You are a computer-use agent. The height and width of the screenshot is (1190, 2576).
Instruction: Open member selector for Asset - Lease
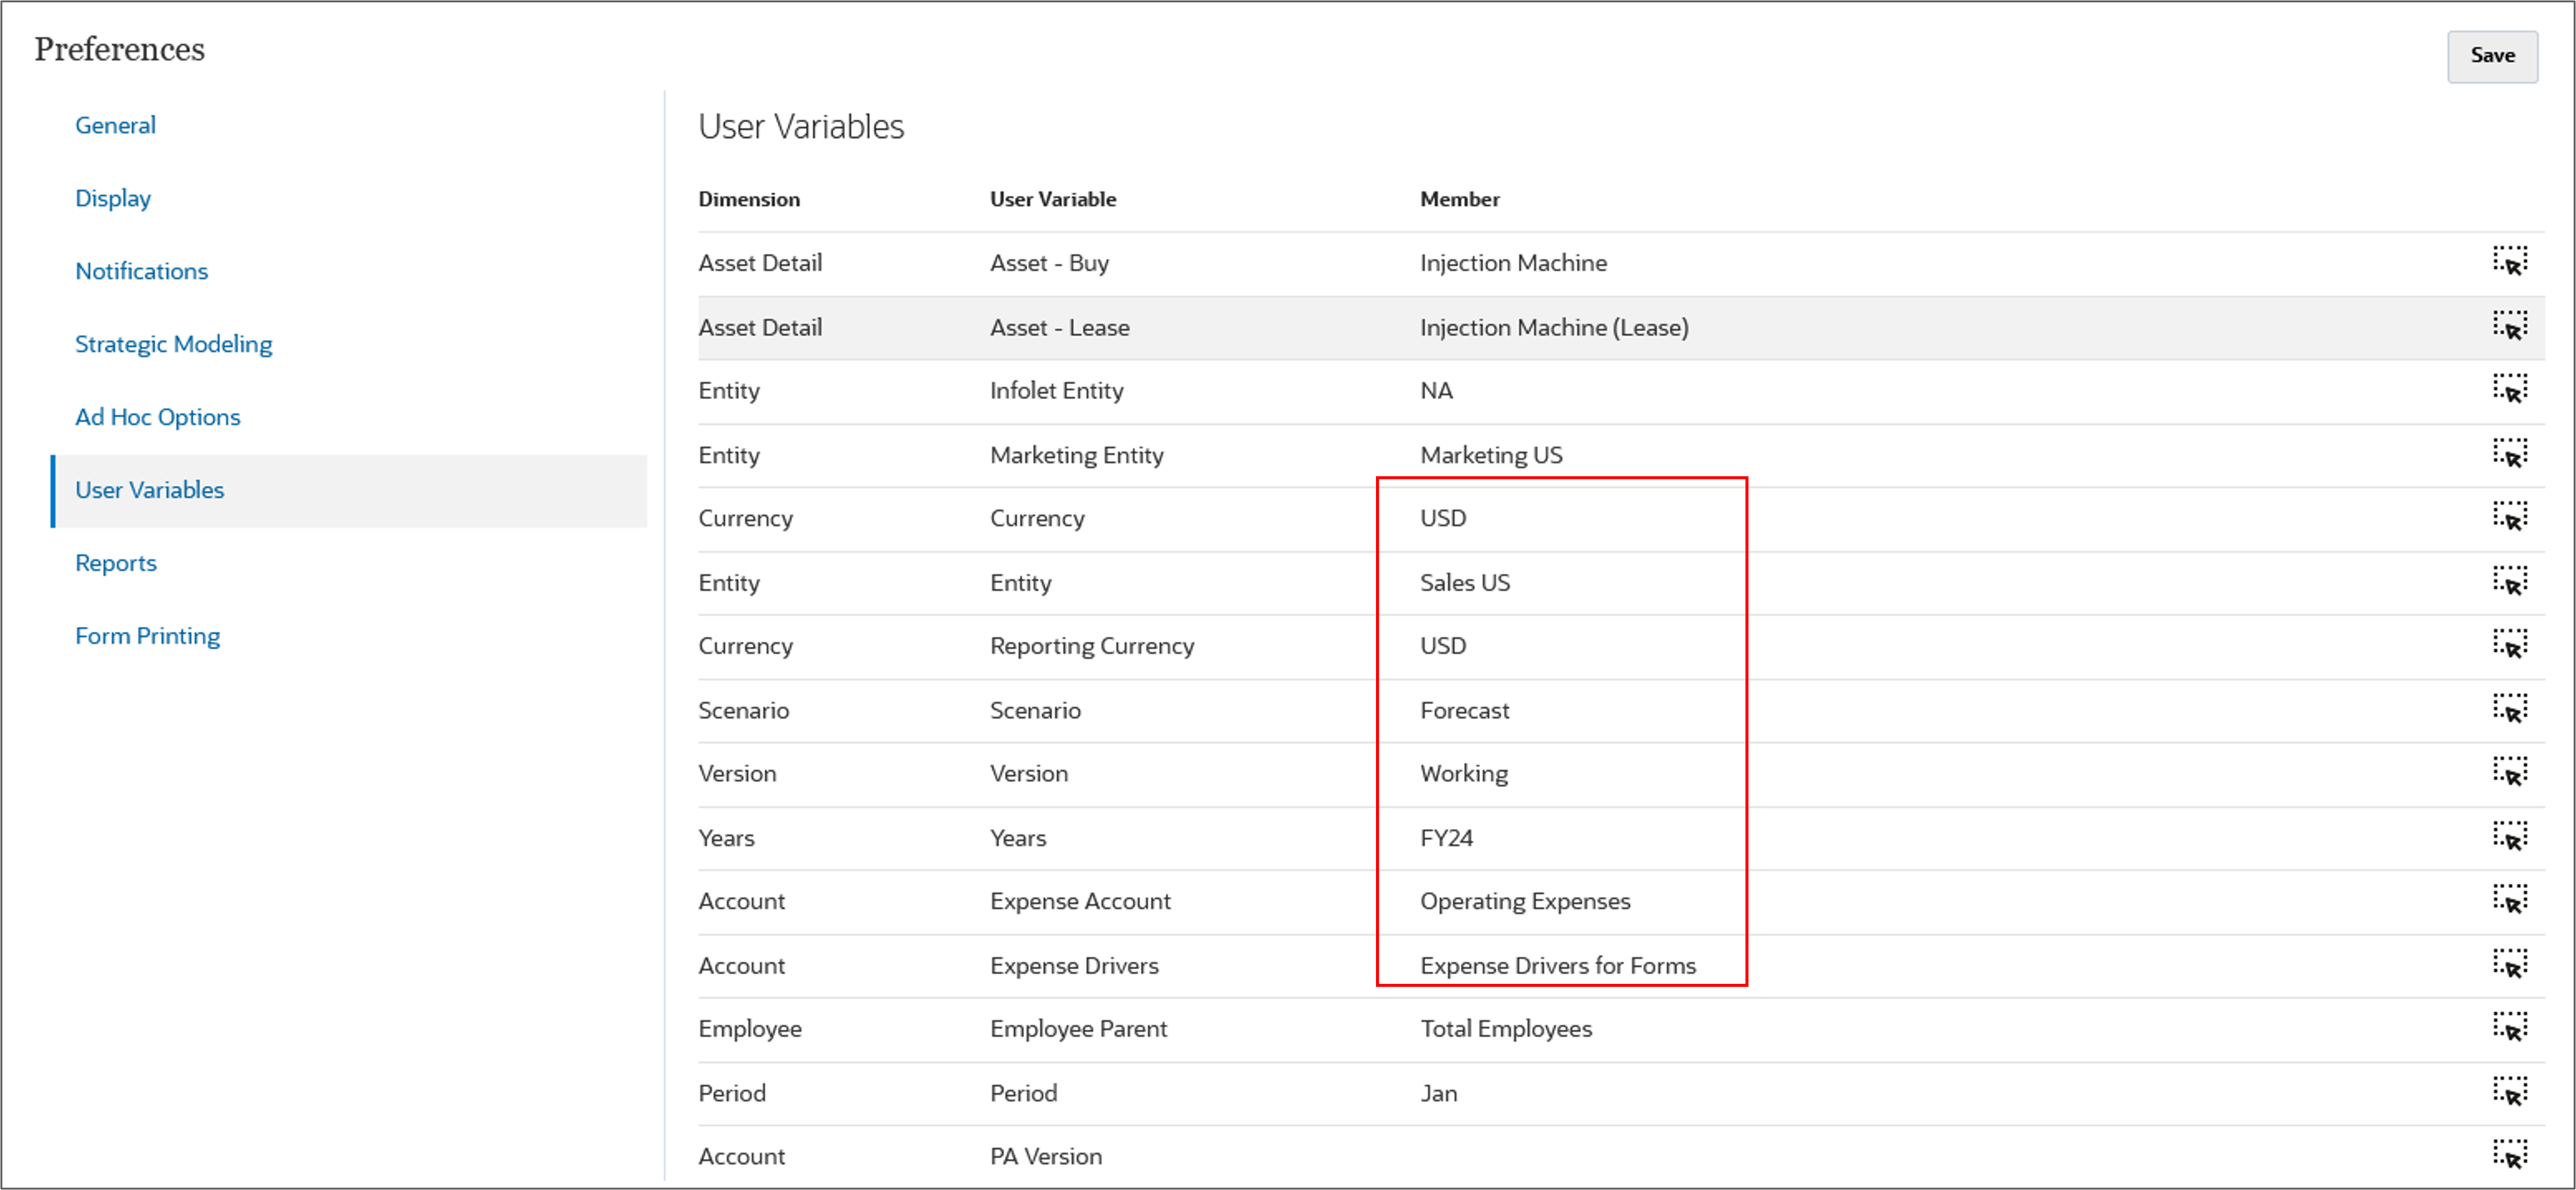point(2509,326)
